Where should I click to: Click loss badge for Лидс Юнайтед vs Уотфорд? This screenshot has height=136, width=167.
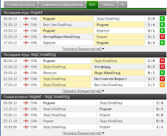coord(162,67)
